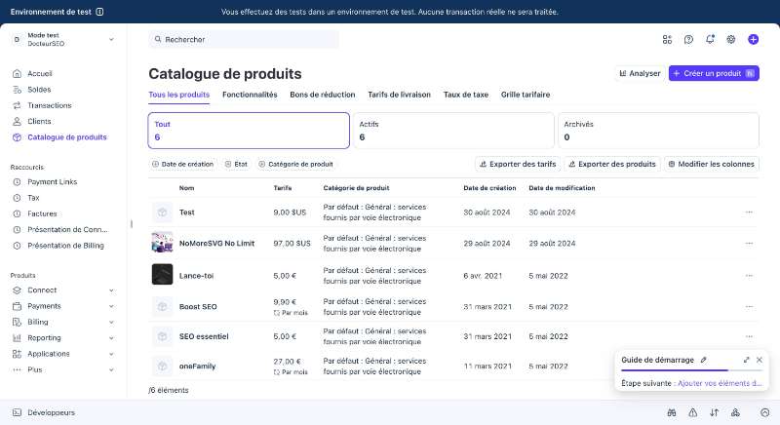Click the collapse chevron circle in bottom bar
This screenshot has width=780, height=425.
click(x=765, y=412)
